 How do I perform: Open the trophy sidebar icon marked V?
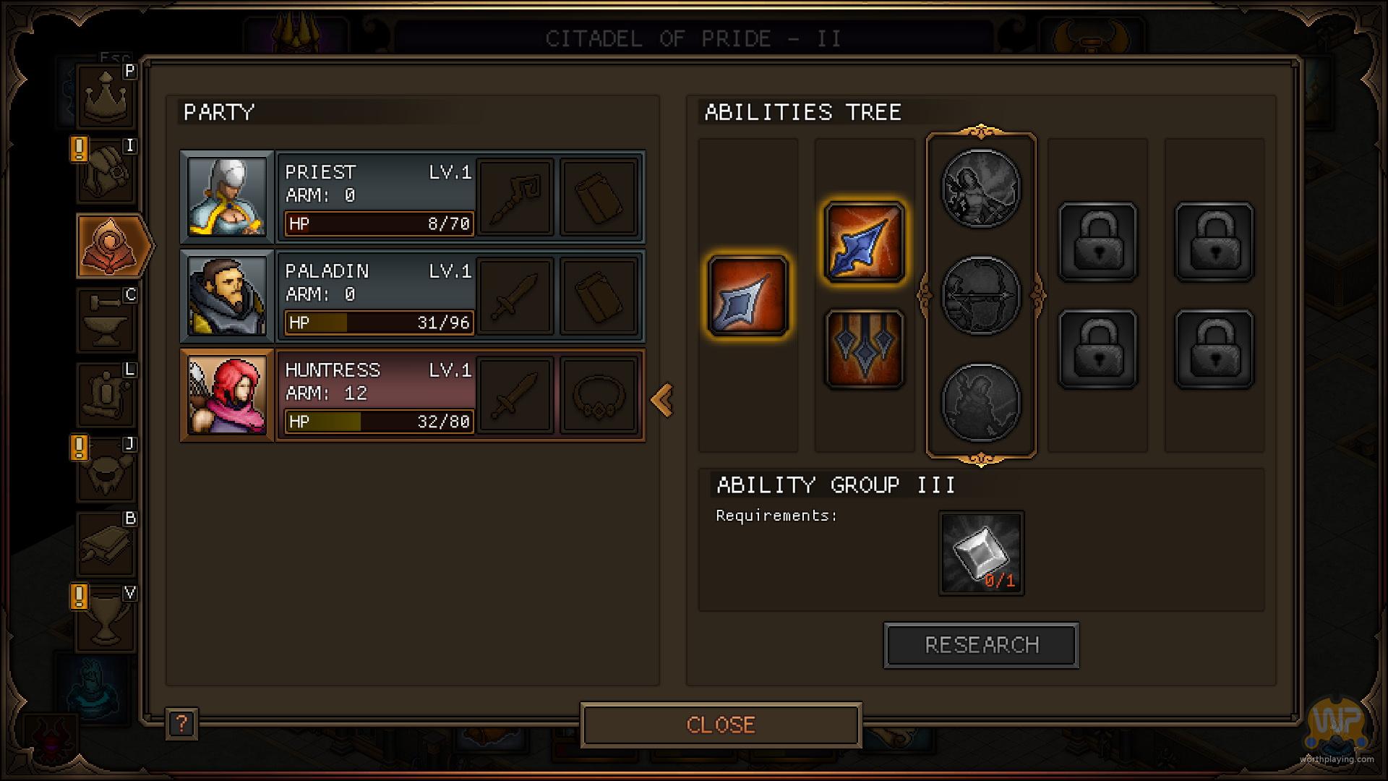106,618
